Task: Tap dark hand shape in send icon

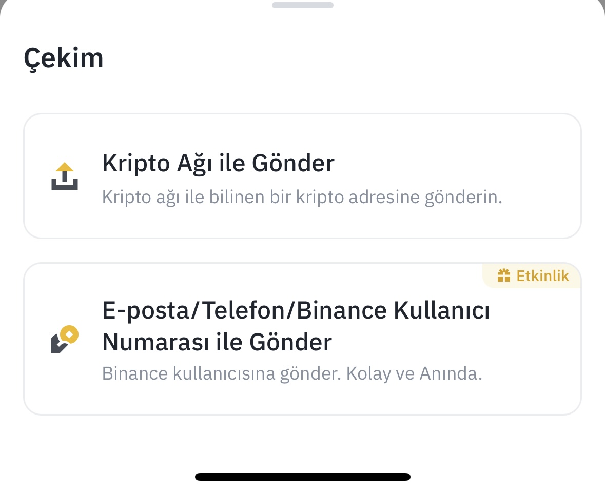Action: click(x=58, y=344)
